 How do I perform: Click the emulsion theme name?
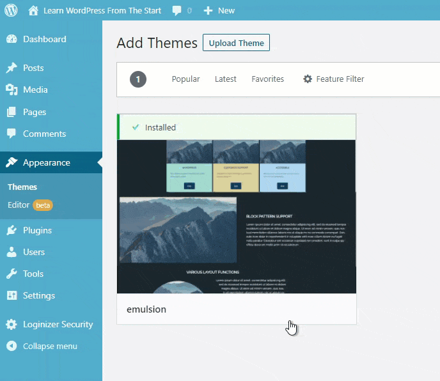pyautogui.click(x=146, y=309)
